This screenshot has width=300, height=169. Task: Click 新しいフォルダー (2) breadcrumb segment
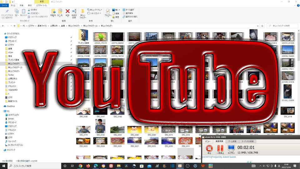[x=90, y=26]
